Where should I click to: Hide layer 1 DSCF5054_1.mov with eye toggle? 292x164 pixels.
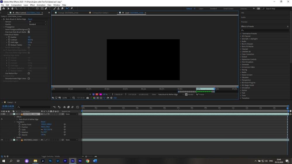point(2,114)
